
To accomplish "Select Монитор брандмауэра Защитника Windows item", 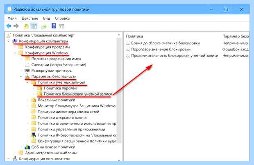I will (77, 106).
